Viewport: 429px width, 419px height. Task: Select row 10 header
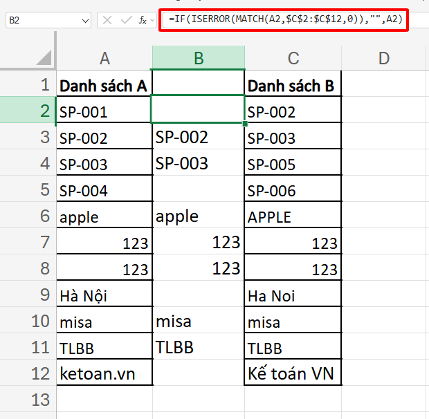pos(28,320)
